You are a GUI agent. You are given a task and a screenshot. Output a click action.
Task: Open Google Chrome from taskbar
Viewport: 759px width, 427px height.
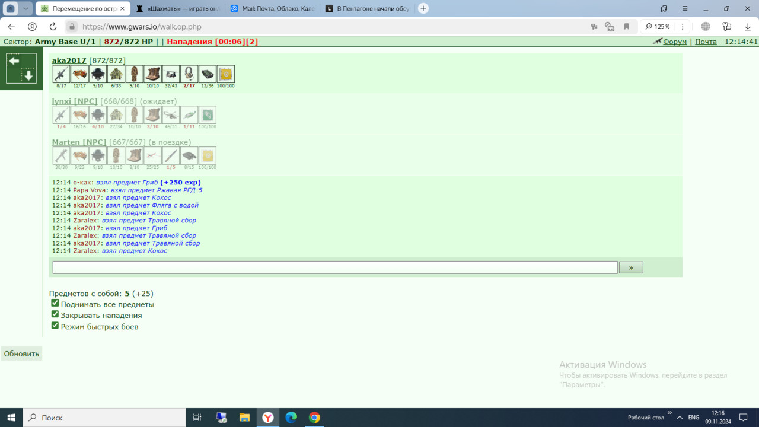[314, 418]
